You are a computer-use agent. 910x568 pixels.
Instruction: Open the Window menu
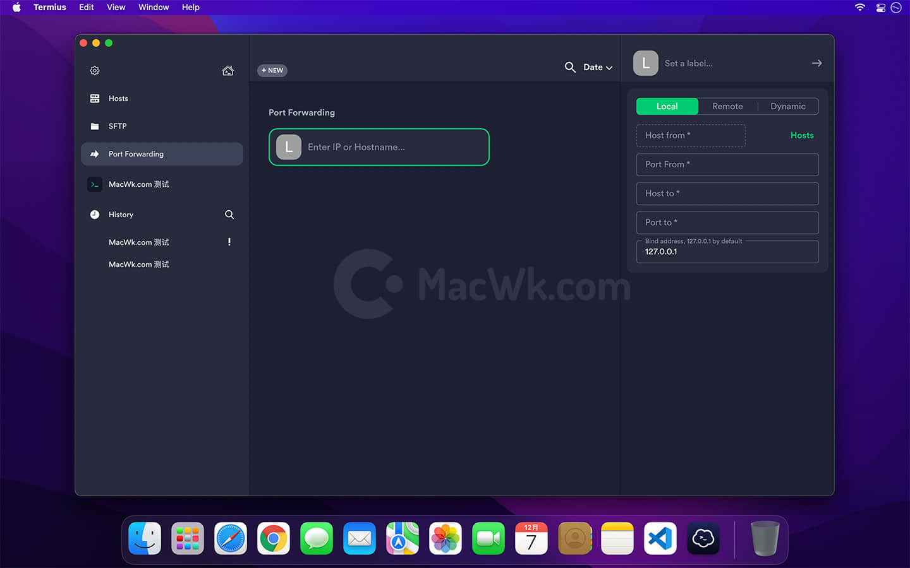[154, 8]
